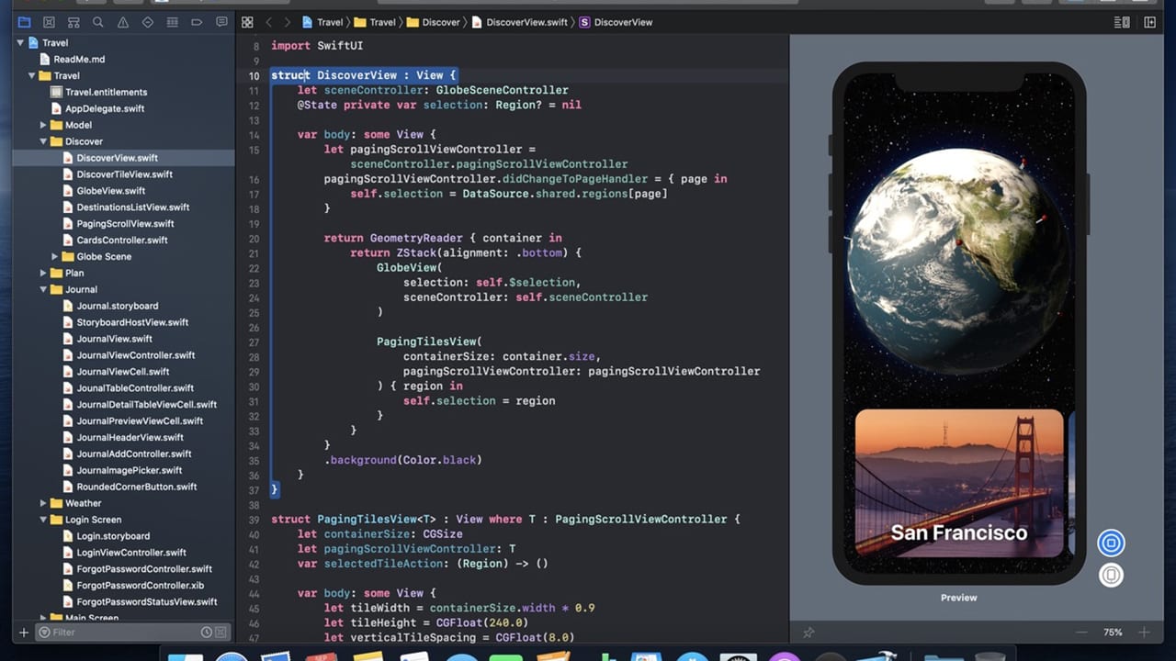Open RoundedCornerButton.swift
1176x661 pixels.
click(x=136, y=487)
